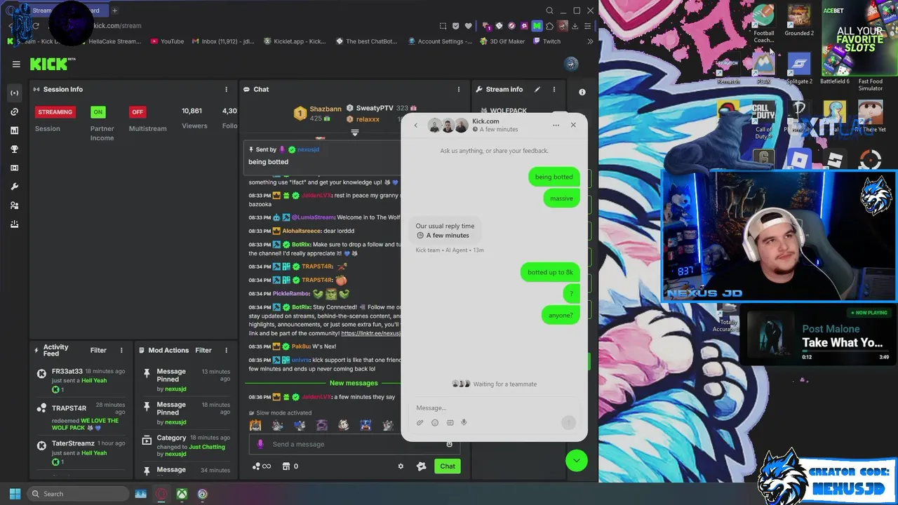898x505 pixels.
Task: Close the Kick.com support widget
Action: pos(573,125)
